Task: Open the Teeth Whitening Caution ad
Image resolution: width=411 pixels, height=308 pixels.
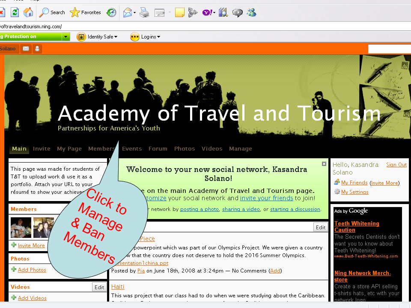Action: [x=357, y=227]
